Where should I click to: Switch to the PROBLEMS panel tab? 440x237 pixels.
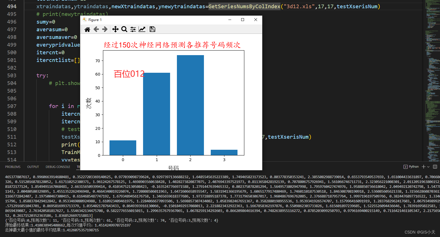tap(13, 167)
